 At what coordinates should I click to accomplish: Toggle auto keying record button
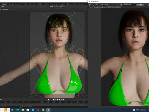point(49,100)
